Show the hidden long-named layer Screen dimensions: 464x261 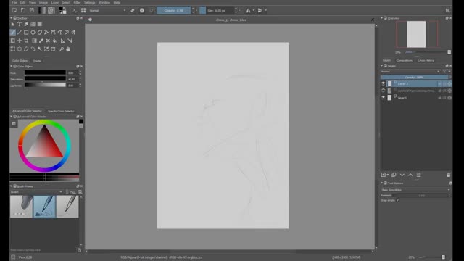(384, 91)
